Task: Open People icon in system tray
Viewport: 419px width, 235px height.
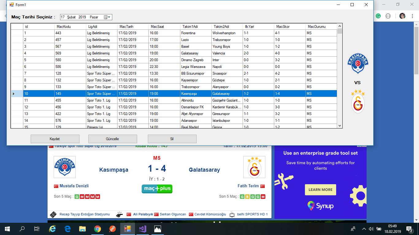Action: [x=353, y=229]
